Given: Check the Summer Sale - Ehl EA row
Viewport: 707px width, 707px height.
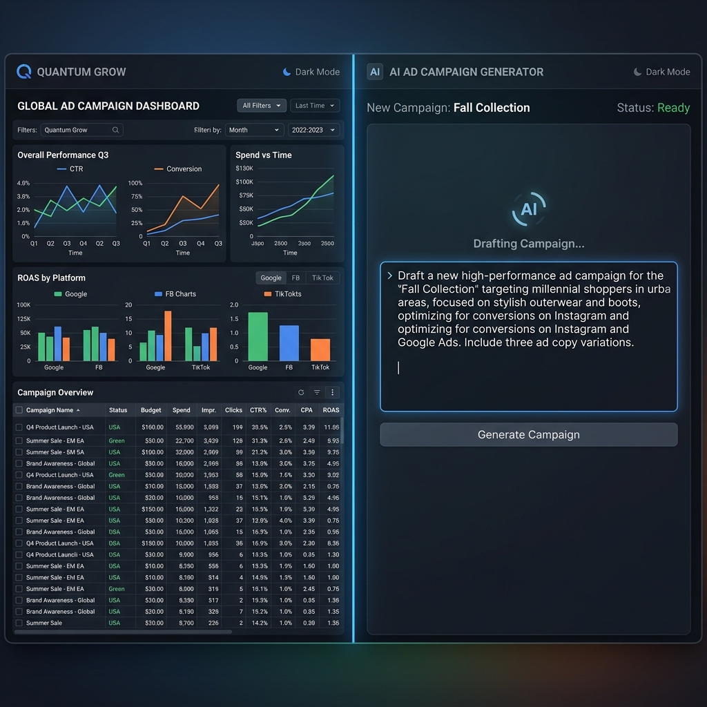Looking at the screenshot, I should pos(19,577).
